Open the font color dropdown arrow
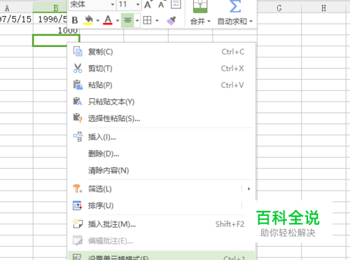 click(x=118, y=20)
